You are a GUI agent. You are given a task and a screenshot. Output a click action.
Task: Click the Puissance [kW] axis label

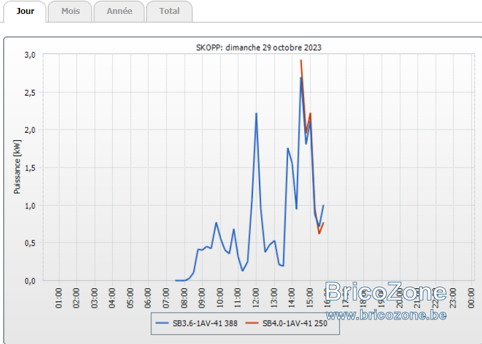[17, 167]
